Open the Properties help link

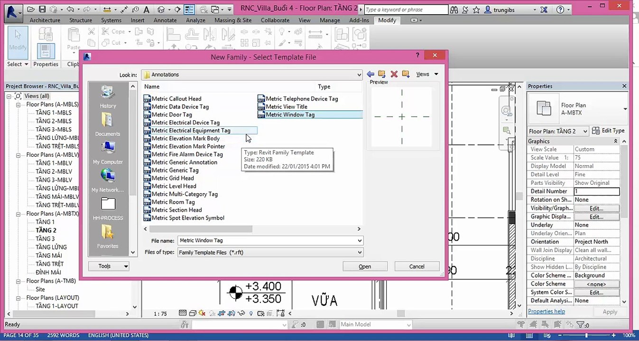(546, 312)
